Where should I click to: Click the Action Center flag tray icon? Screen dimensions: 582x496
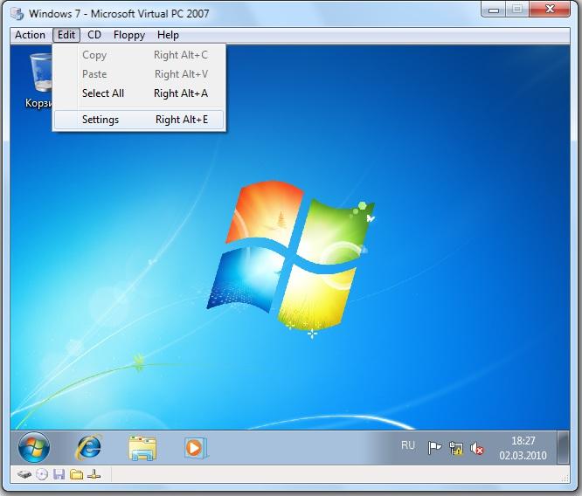tap(434, 448)
